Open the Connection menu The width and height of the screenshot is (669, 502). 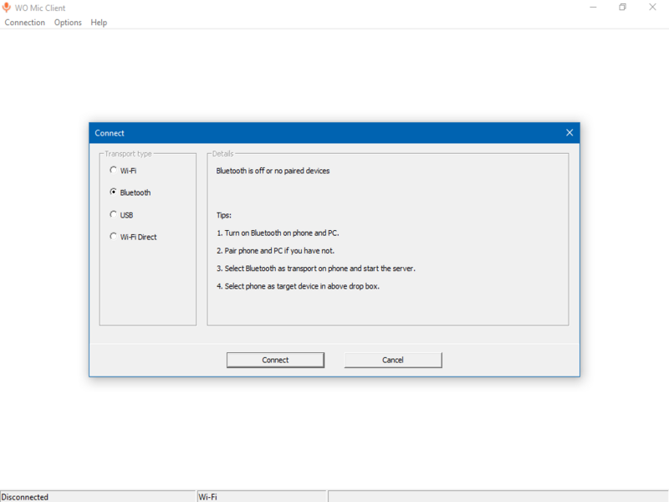coord(24,23)
